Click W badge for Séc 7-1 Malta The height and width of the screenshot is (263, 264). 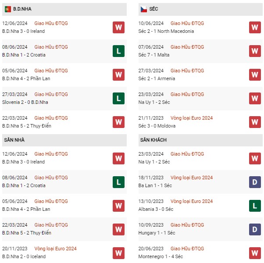click(255, 51)
